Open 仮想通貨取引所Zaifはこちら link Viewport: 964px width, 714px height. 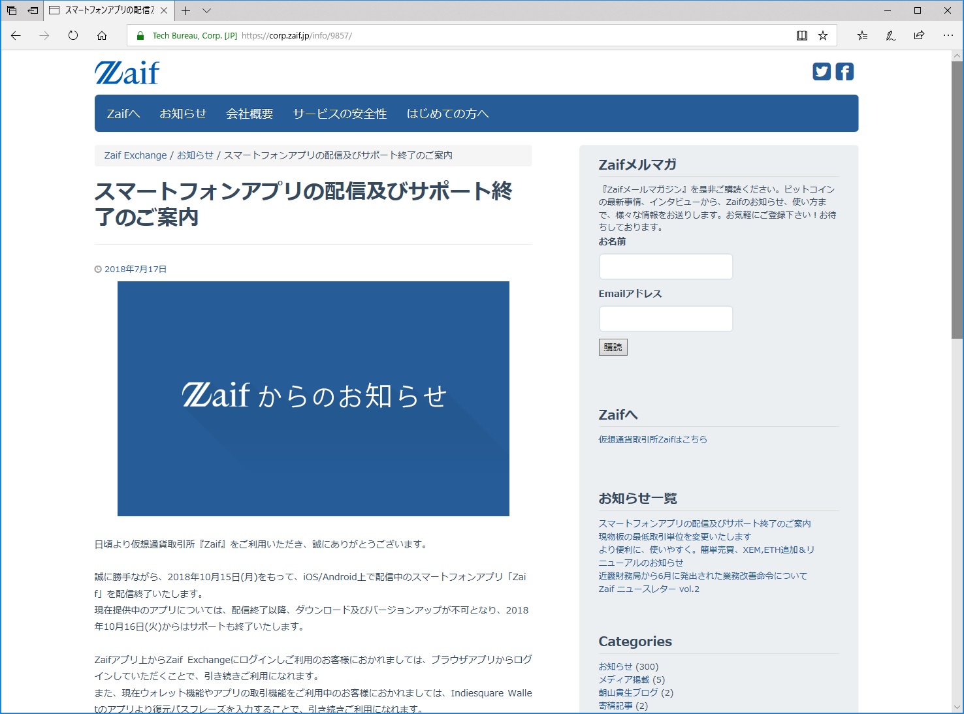(653, 439)
